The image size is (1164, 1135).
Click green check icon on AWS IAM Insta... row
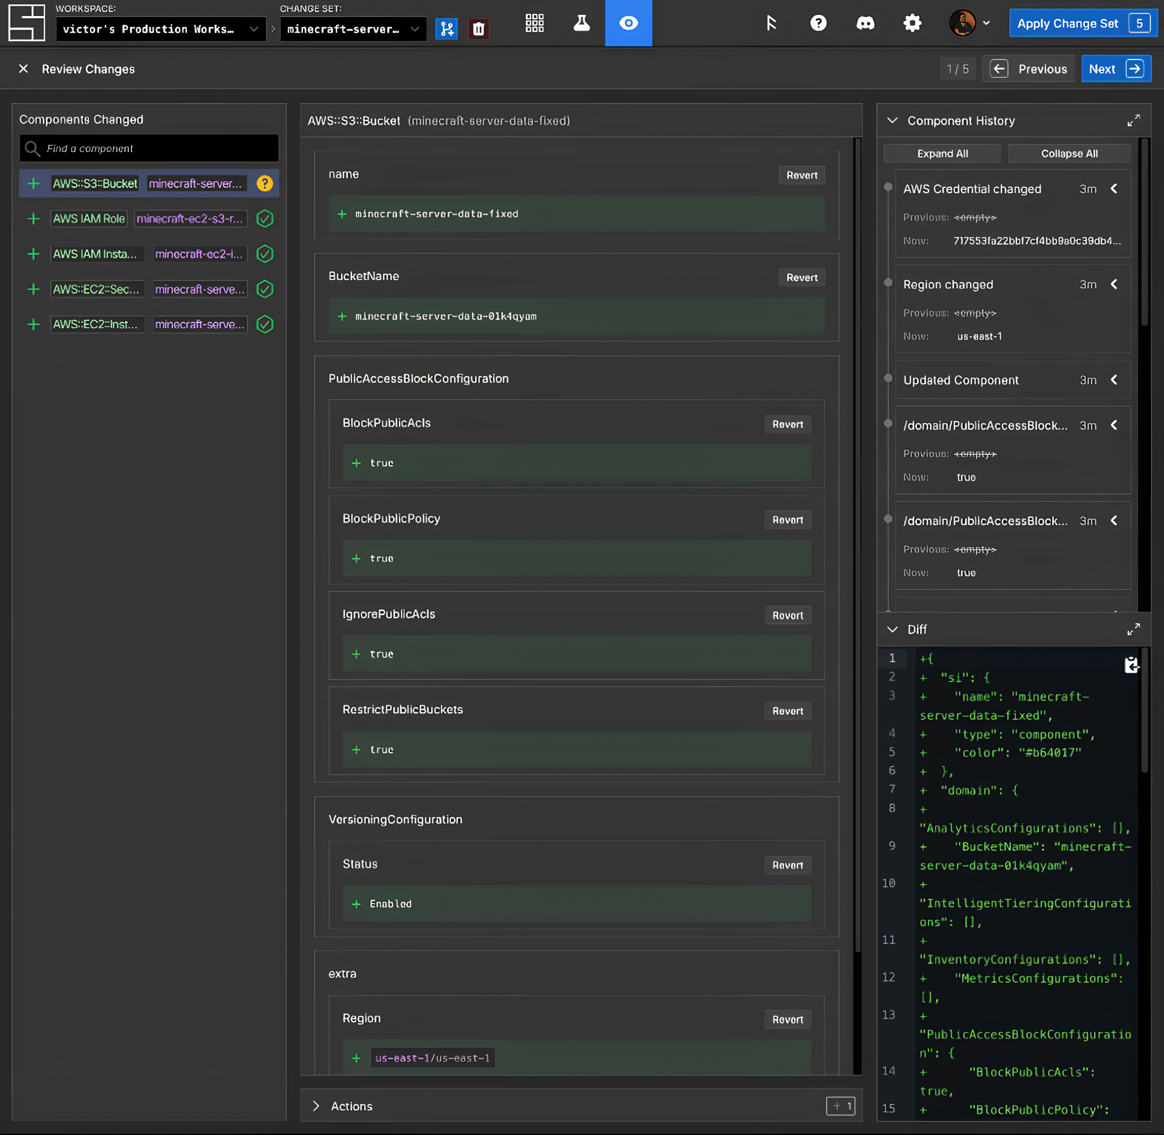pyautogui.click(x=264, y=254)
